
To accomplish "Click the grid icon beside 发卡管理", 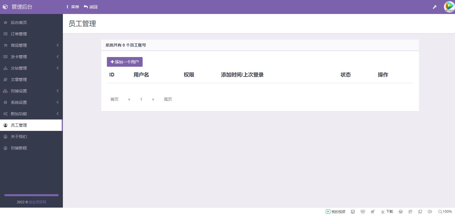I will (5, 57).
